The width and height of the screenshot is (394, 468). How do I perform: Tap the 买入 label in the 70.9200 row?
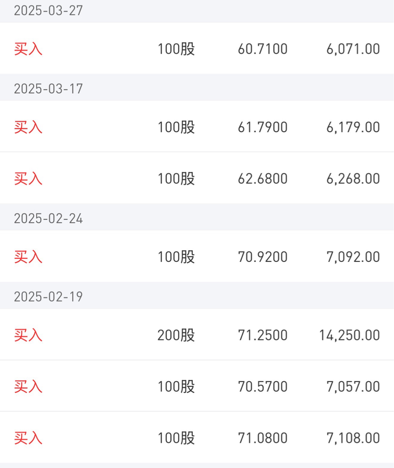point(28,257)
